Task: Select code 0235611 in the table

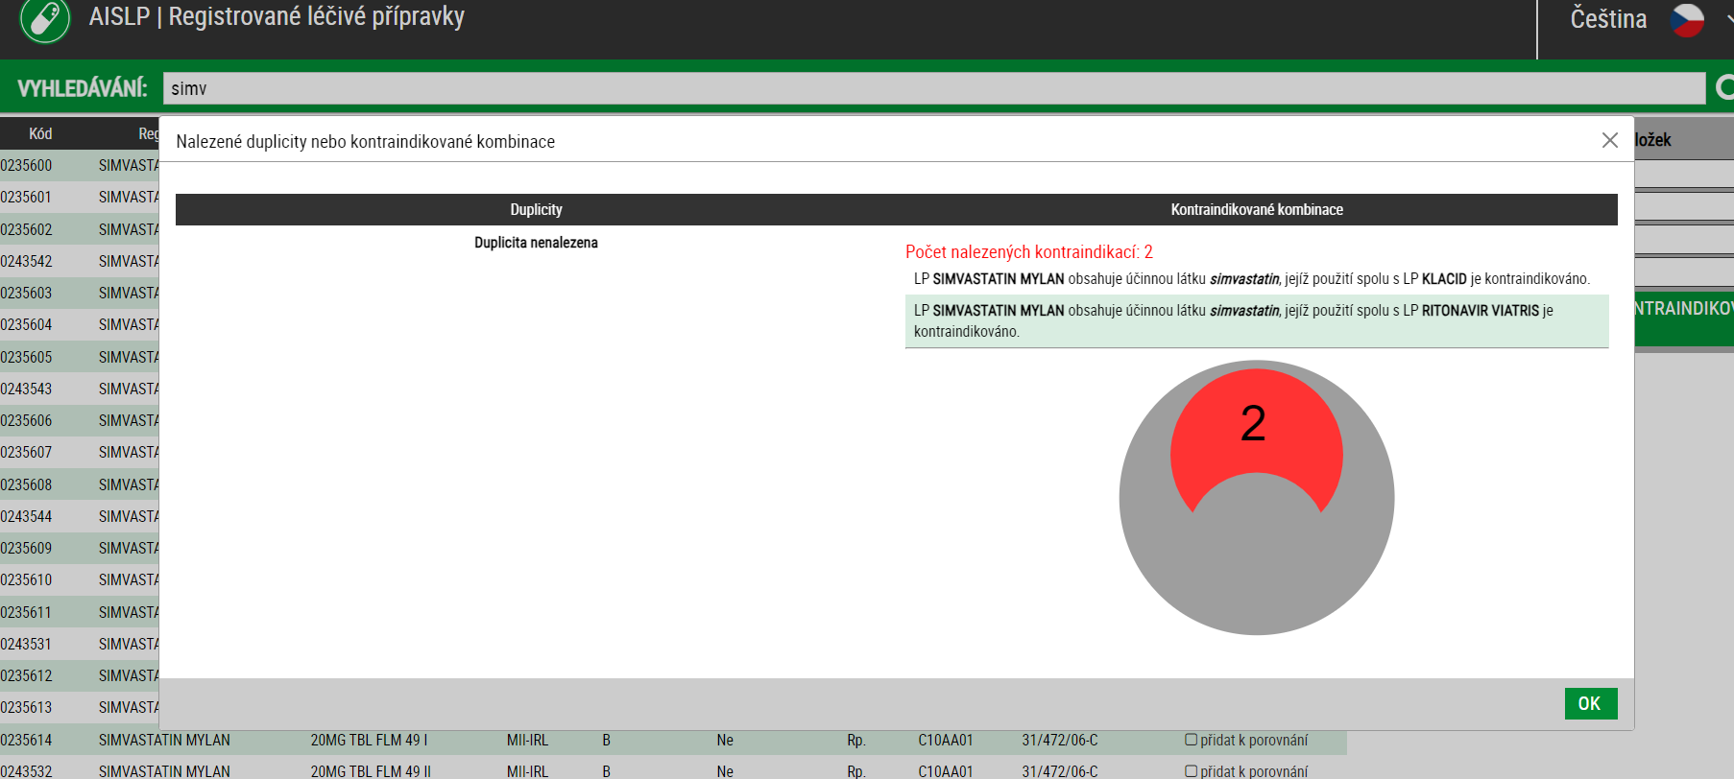Action: coord(26,612)
